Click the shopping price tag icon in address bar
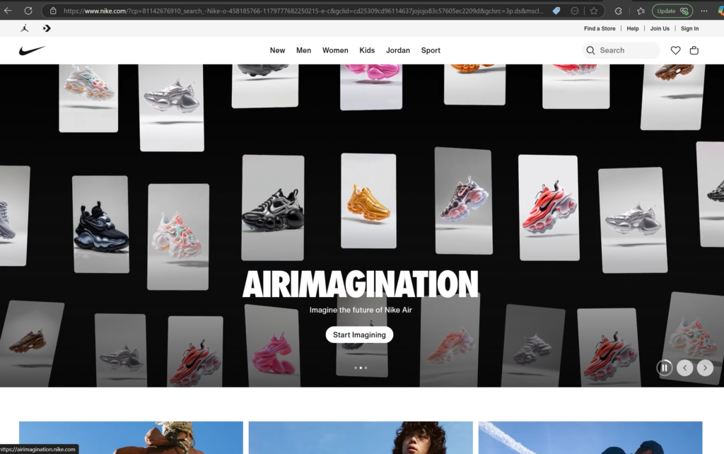Screen dimensions: 724x454 click(556, 11)
